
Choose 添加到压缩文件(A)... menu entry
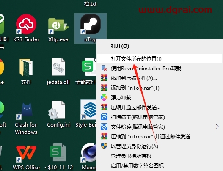159,78
